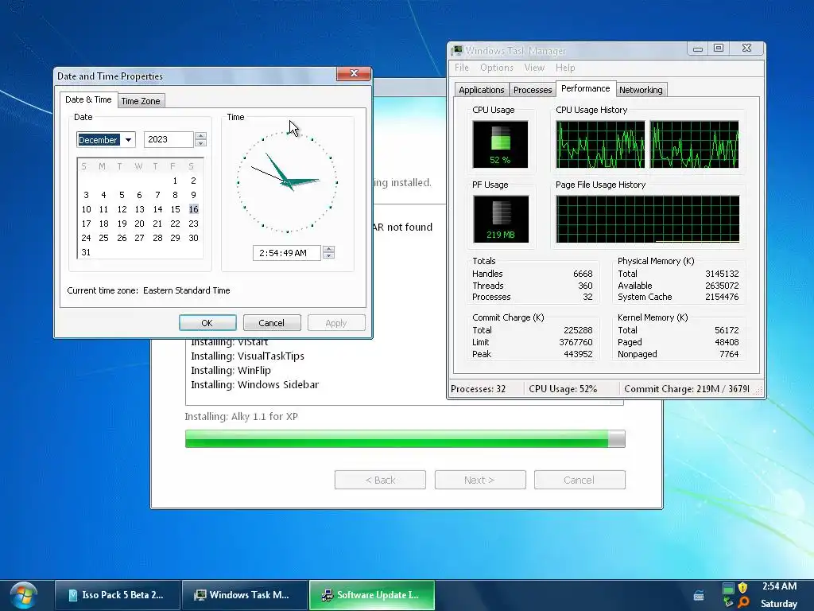Click the Task Manager title bar icon
The image size is (814, 611).
click(457, 50)
